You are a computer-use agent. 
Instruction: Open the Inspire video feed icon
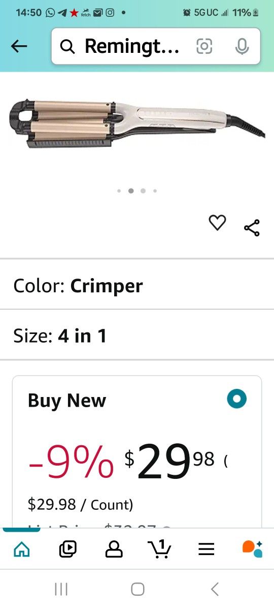(67, 549)
